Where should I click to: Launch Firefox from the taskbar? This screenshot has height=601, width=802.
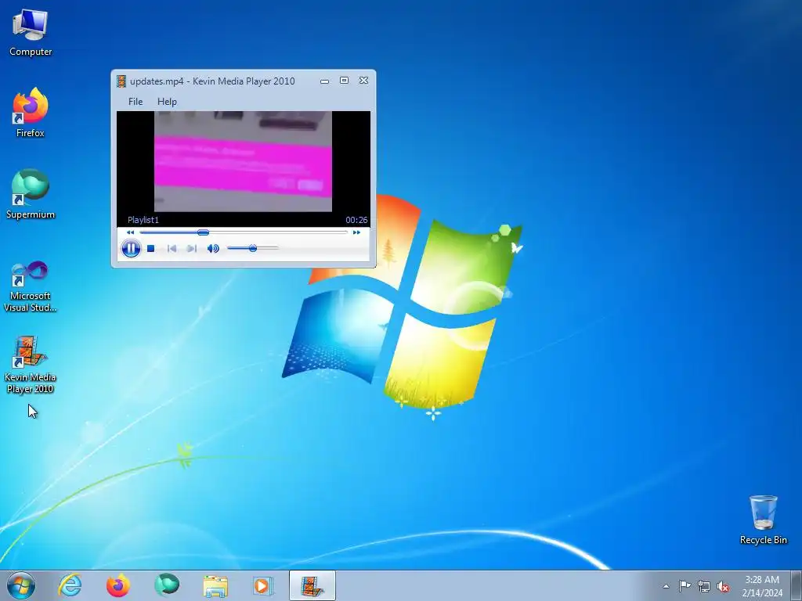118,585
